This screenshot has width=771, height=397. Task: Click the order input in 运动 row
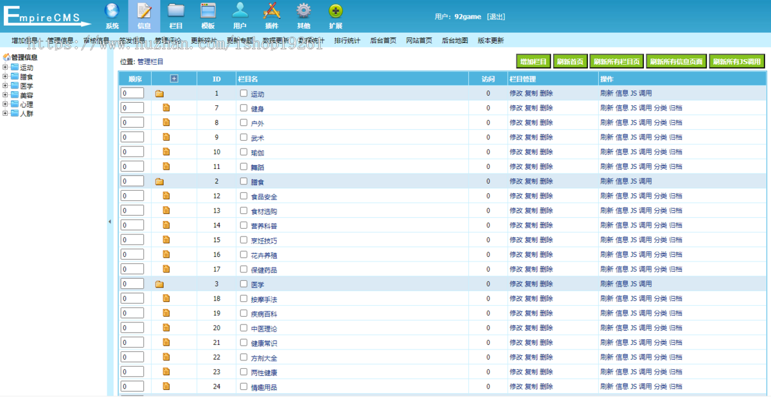point(132,93)
